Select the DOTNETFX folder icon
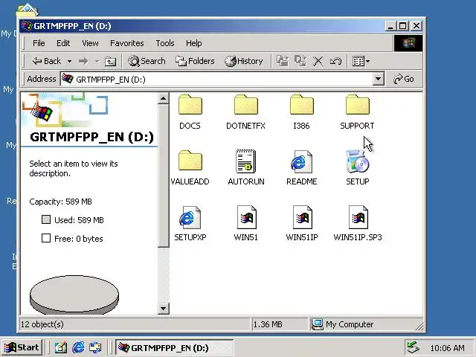The height and width of the screenshot is (357, 476). pos(246,105)
